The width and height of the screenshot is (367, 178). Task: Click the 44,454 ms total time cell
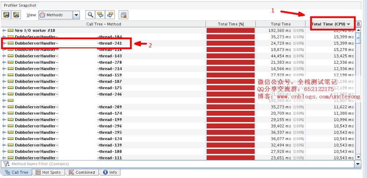[x=281, y=56]
